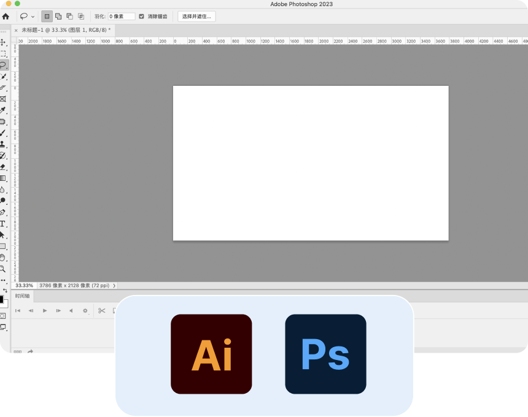Expand the status bar info arrow
528x417 pixels.
(114, 286)
